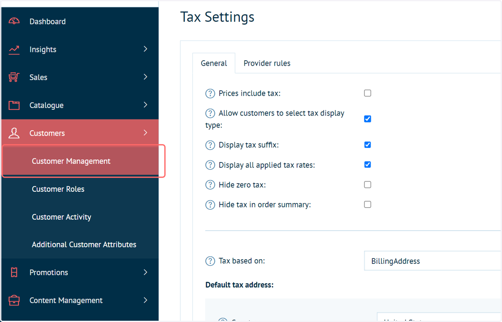Expand the Insights menu chevron
Image resolution: width=502 pixels, height=322 pixels.
[145, 49]
